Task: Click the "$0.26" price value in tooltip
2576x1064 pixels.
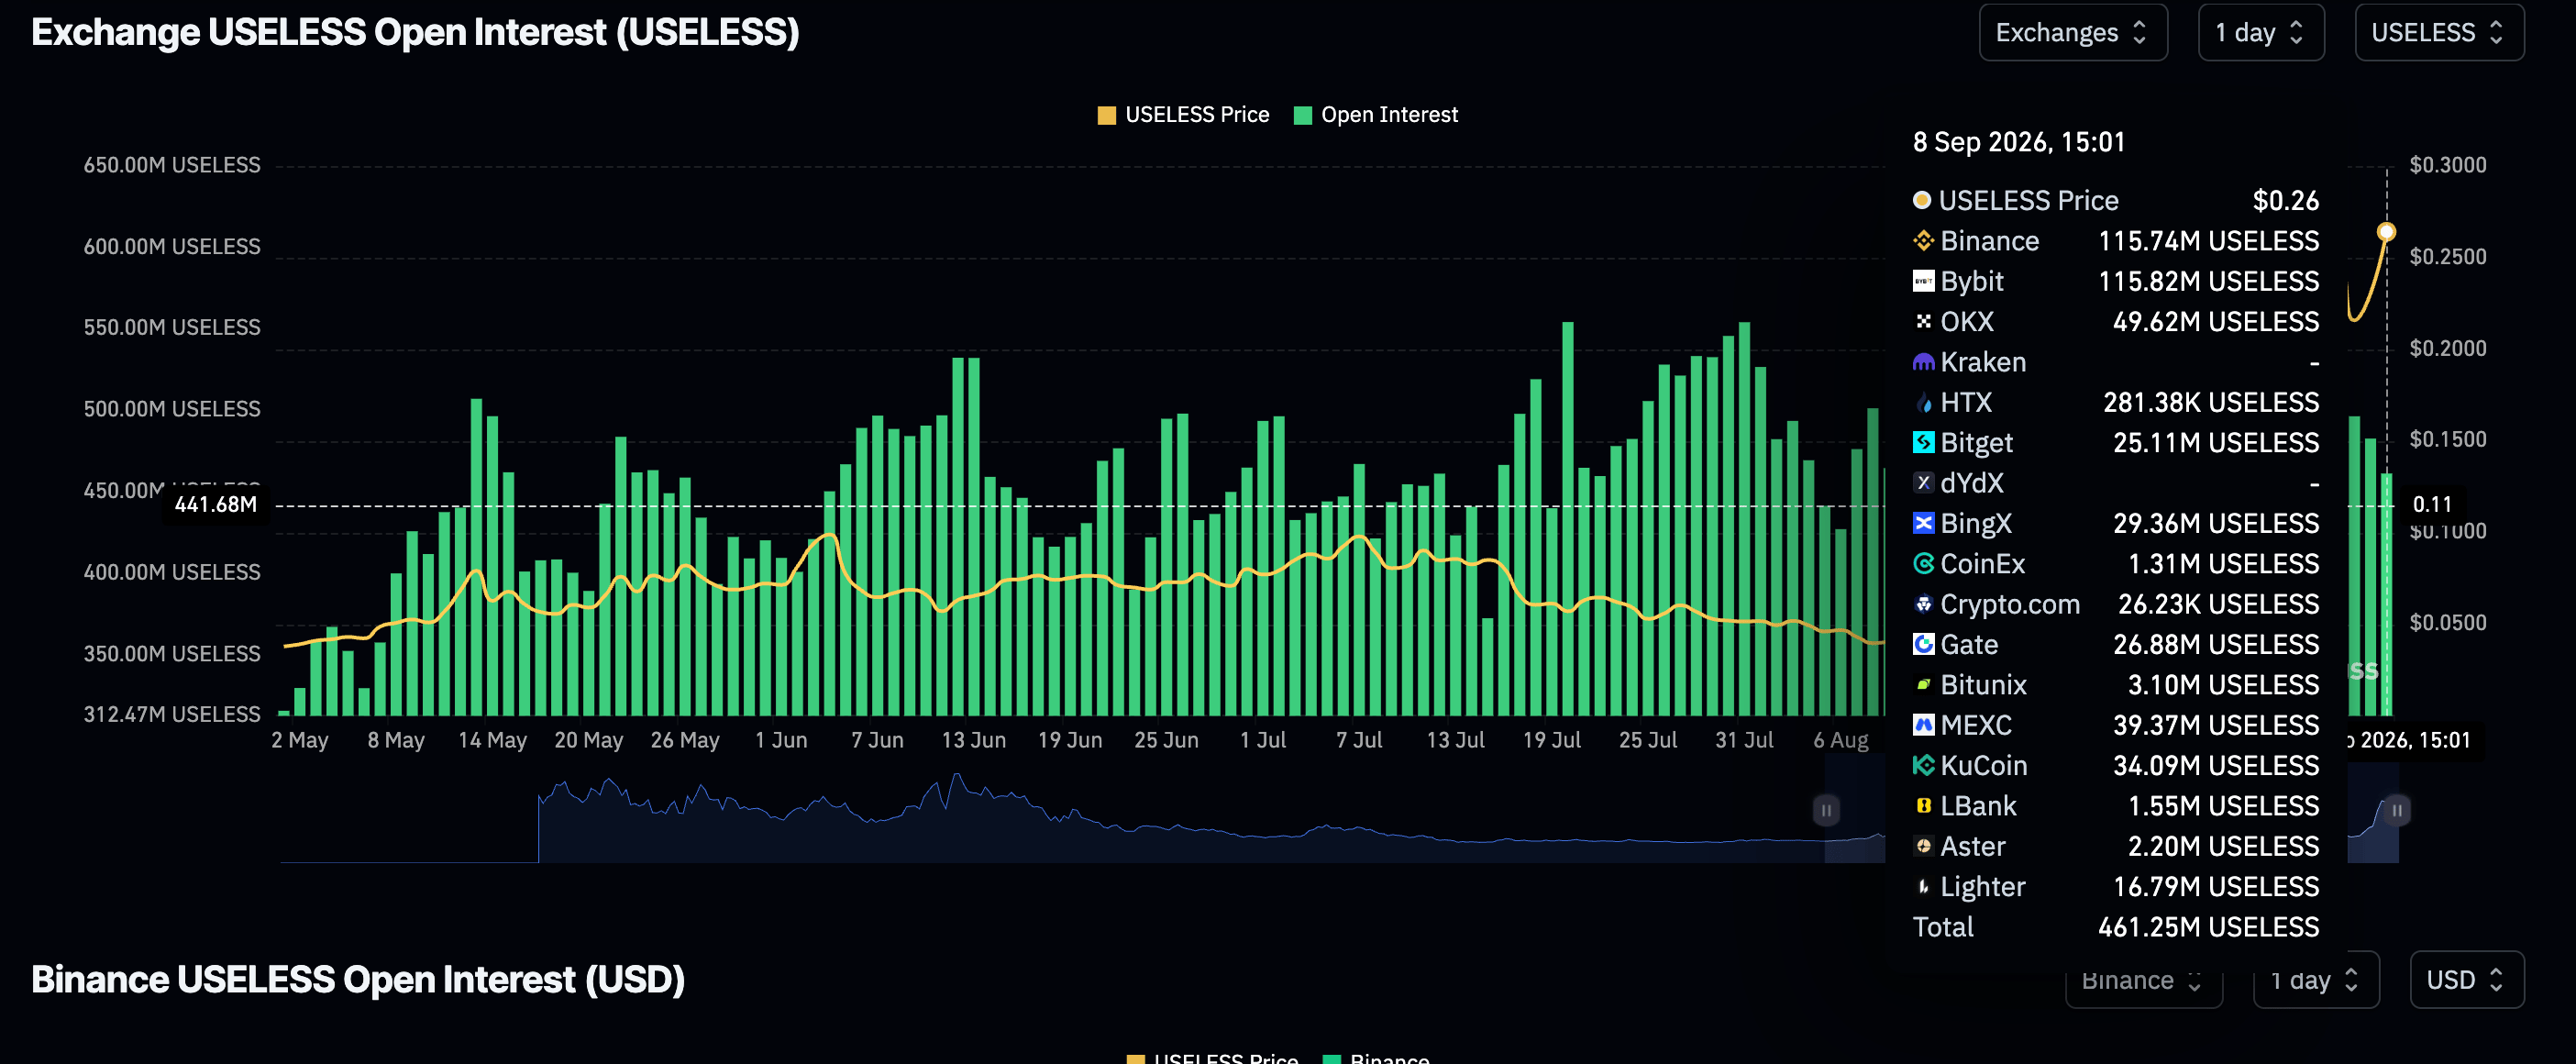Action: pyautogui.click(x=2285, y=201)
